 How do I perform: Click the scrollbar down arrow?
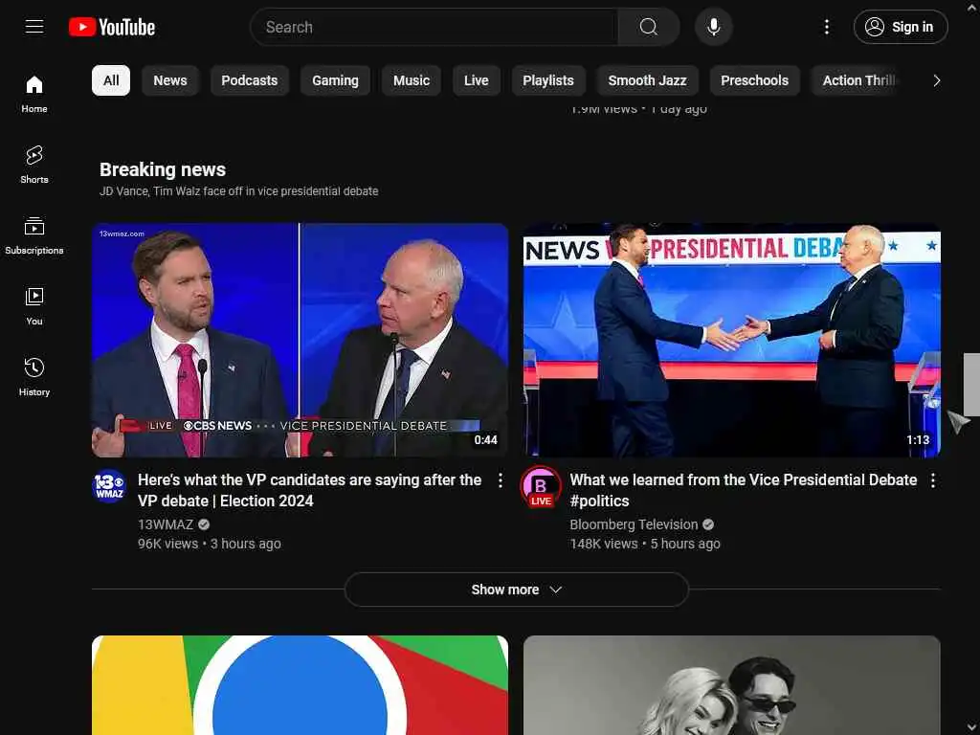tap(971, 727)
